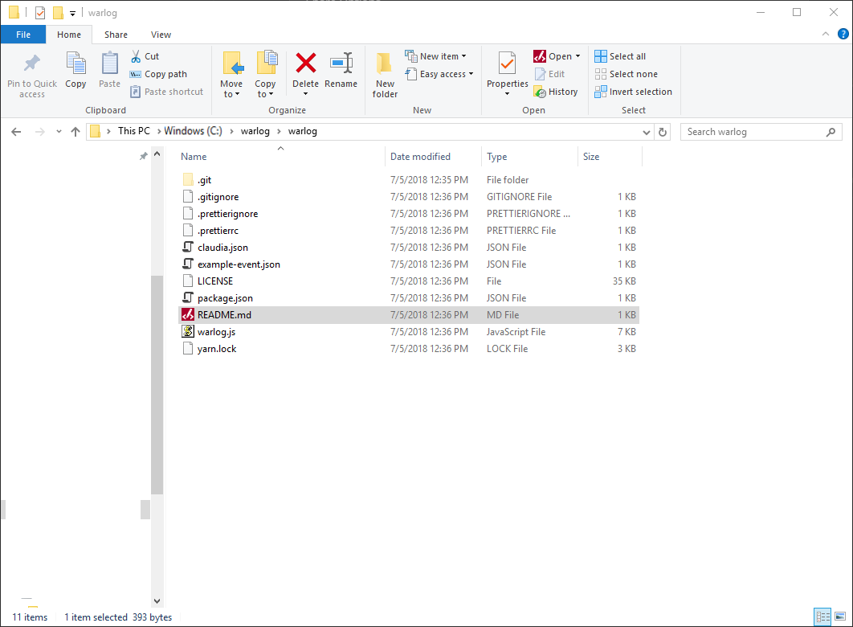Delete README.md using the red X
Screen dimensions: 853x627
point(306,63)
